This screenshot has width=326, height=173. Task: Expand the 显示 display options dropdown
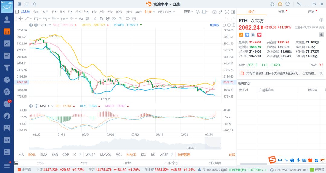click(189, 12)
